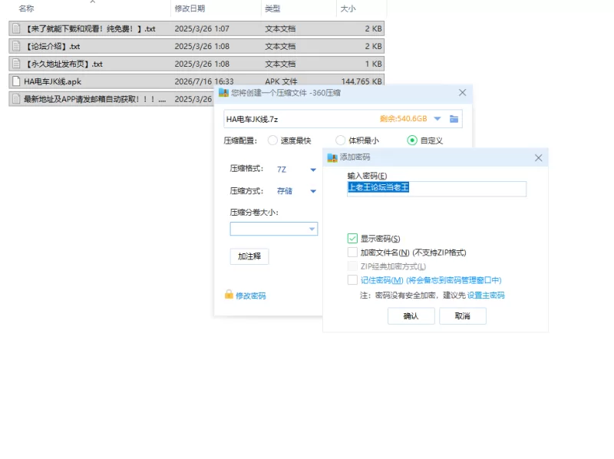
Task: Click the file icon of 【来了就能下载和观看！纯免费！】.txt
Action: (x=16, y=28)
